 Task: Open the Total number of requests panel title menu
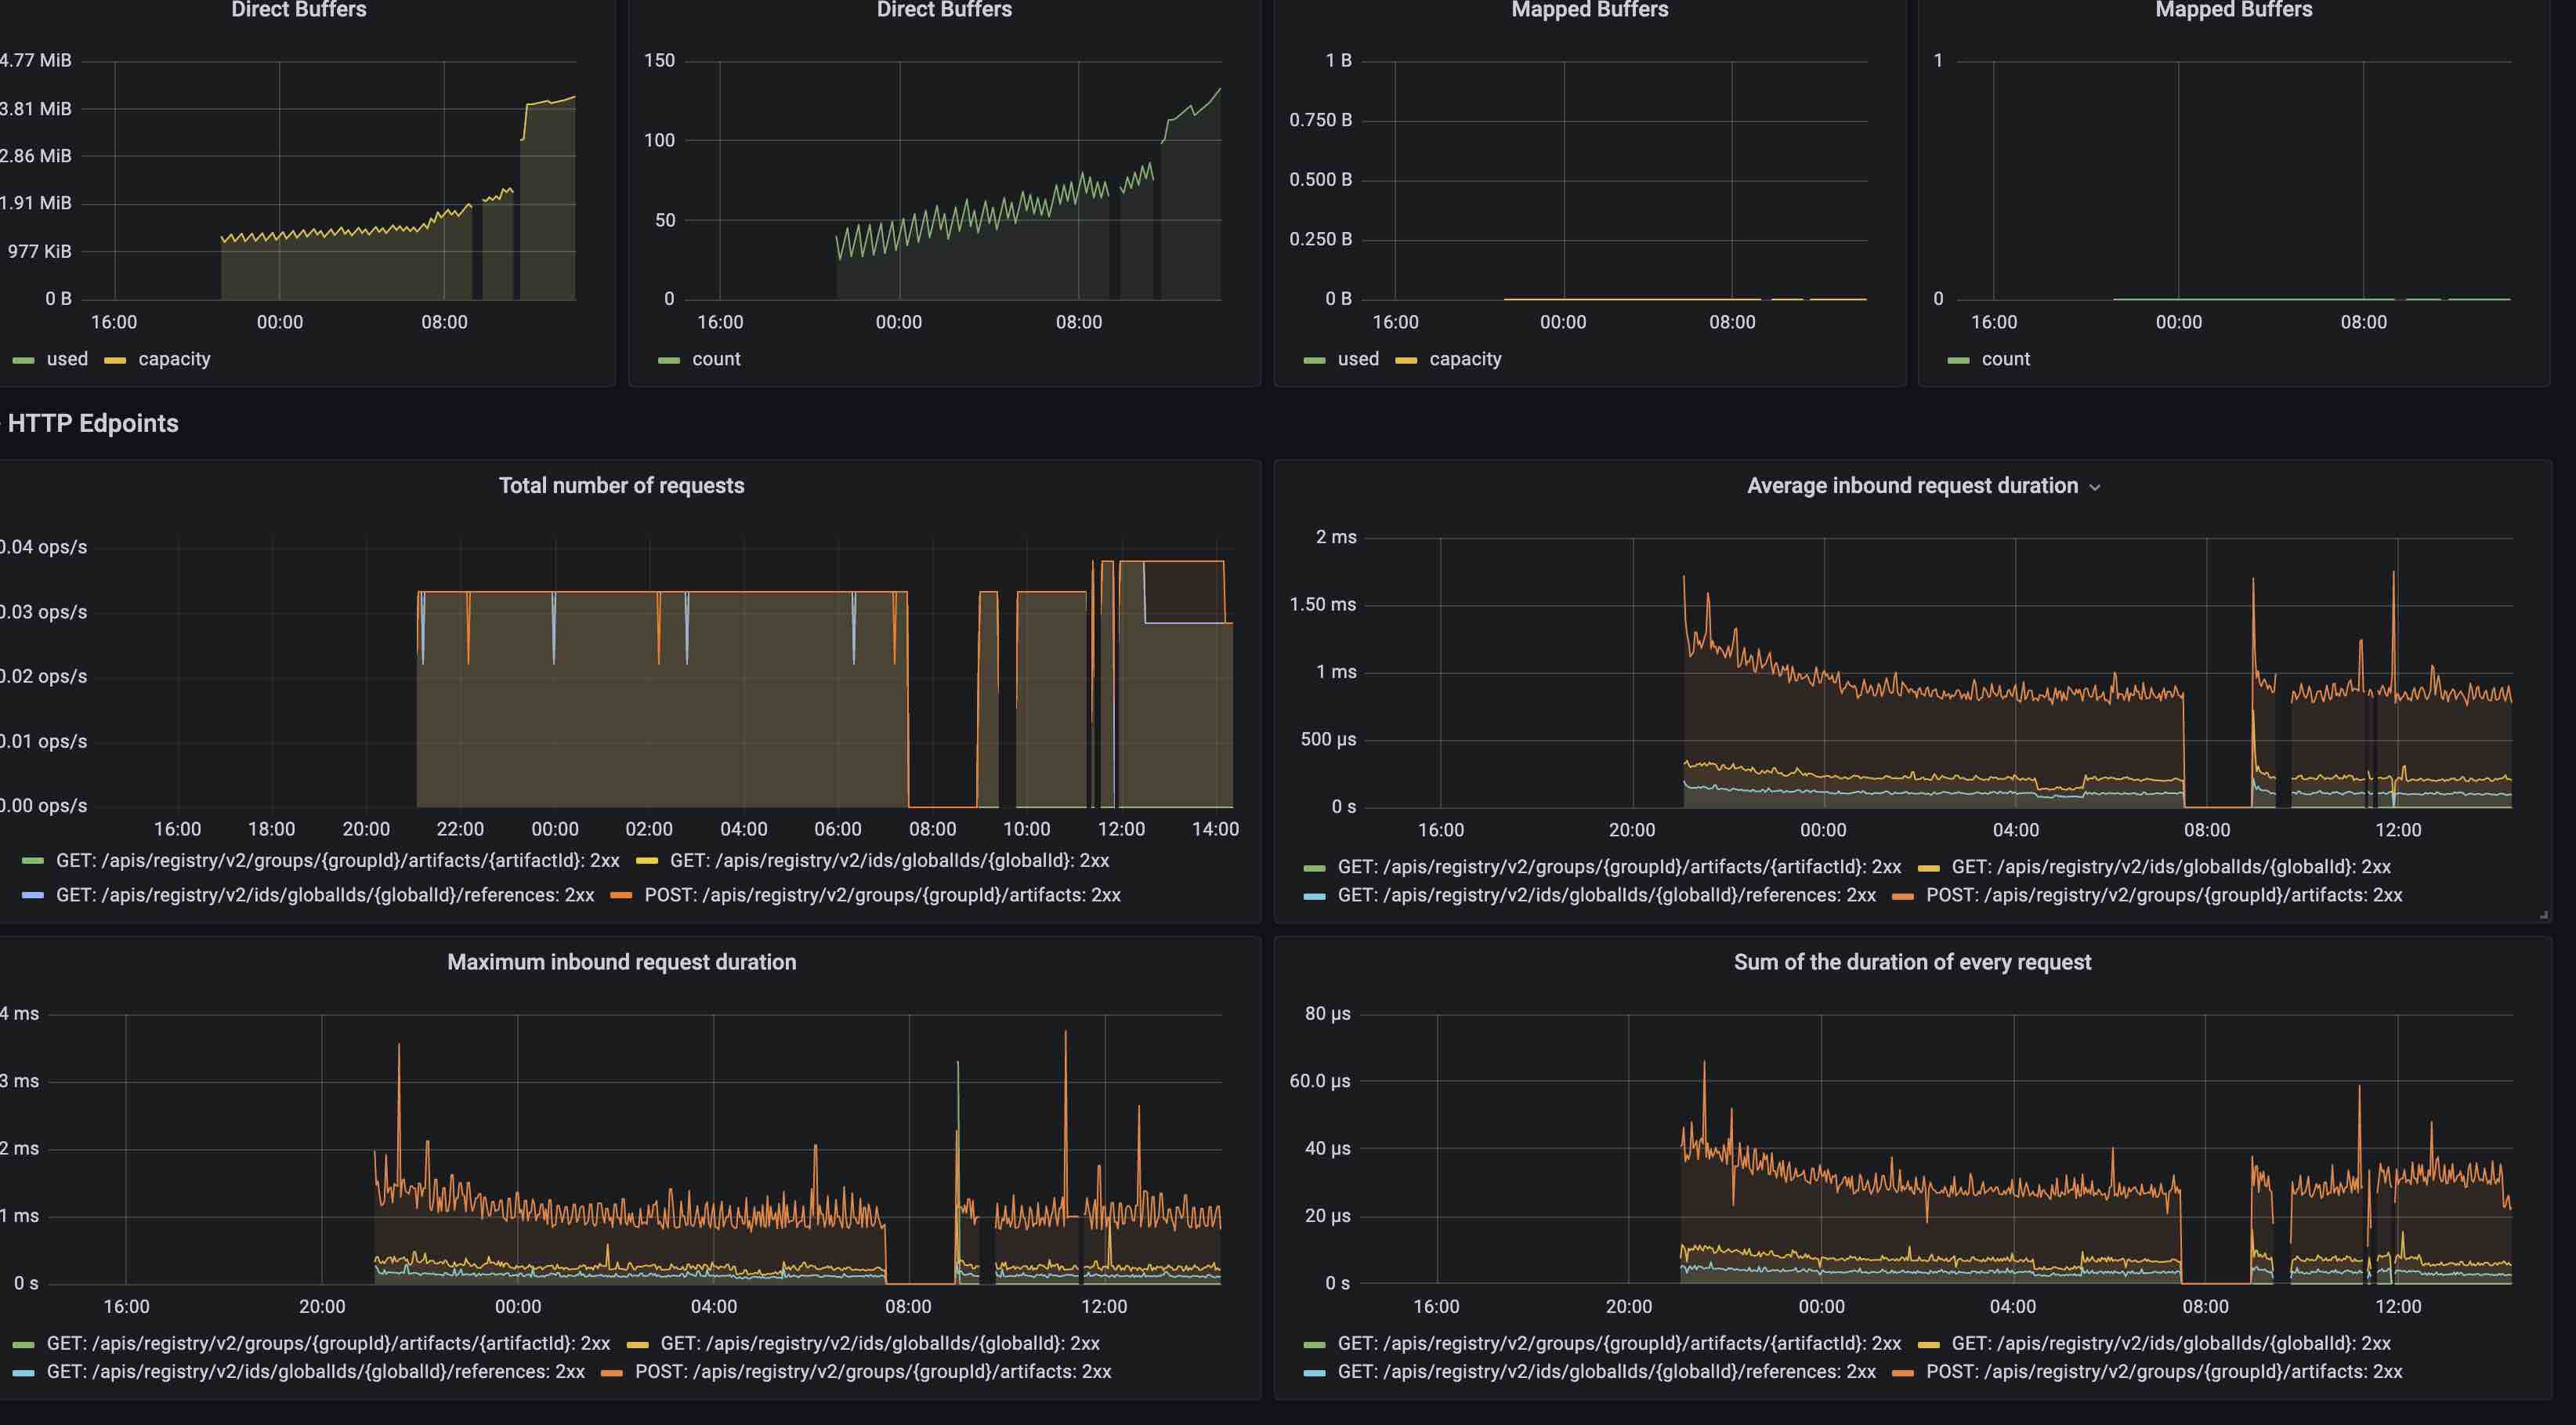(621, 485)
